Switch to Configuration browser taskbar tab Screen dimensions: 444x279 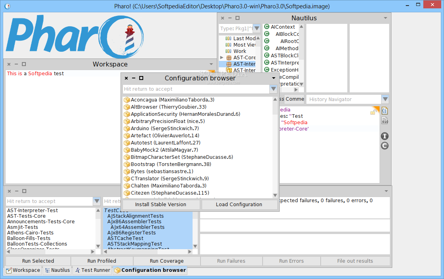pos(150,270)
